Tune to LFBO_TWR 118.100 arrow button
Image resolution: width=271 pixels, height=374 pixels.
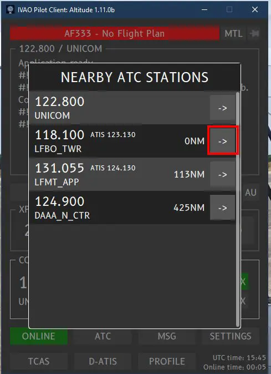pos(222,141)
